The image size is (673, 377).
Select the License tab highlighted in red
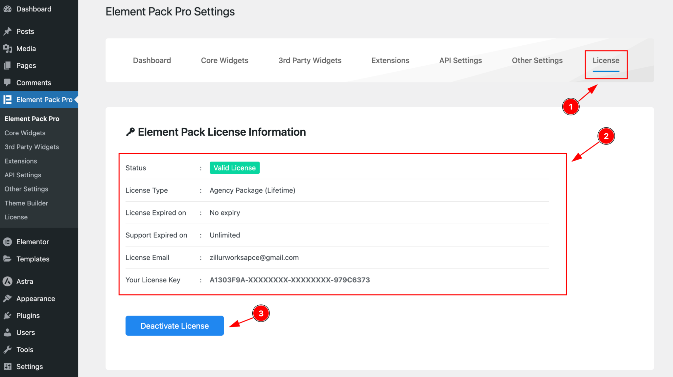[606, 60]
